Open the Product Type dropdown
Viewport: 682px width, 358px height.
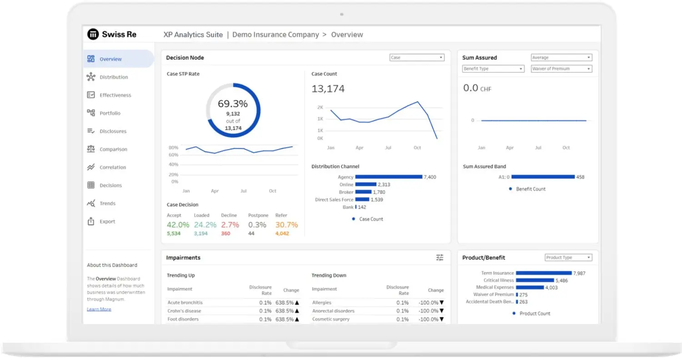click(x=568, y=258)
